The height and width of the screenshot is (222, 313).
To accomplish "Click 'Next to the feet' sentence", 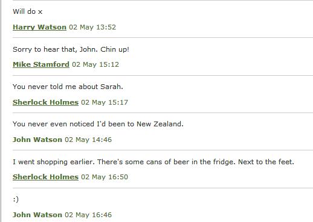I will (x=266, y=162).
